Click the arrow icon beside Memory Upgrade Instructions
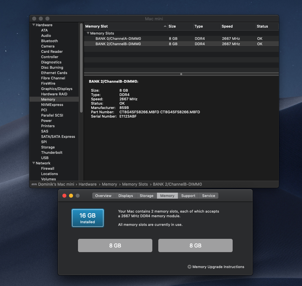The width and height of the screenshot is (302, 286). pyautogui.click(x=189, y=267)
